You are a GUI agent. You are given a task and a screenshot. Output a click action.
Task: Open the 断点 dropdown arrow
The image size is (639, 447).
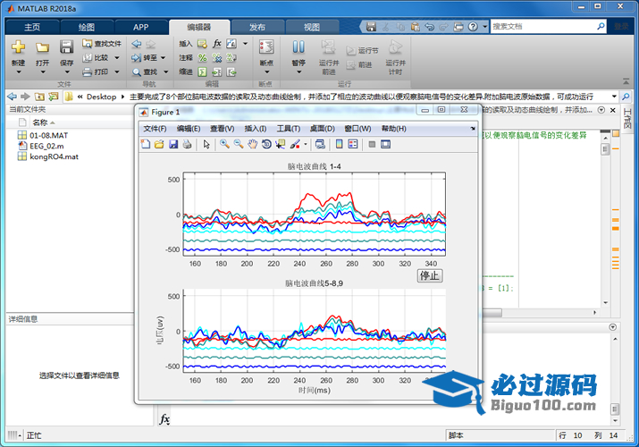point(267,72)
